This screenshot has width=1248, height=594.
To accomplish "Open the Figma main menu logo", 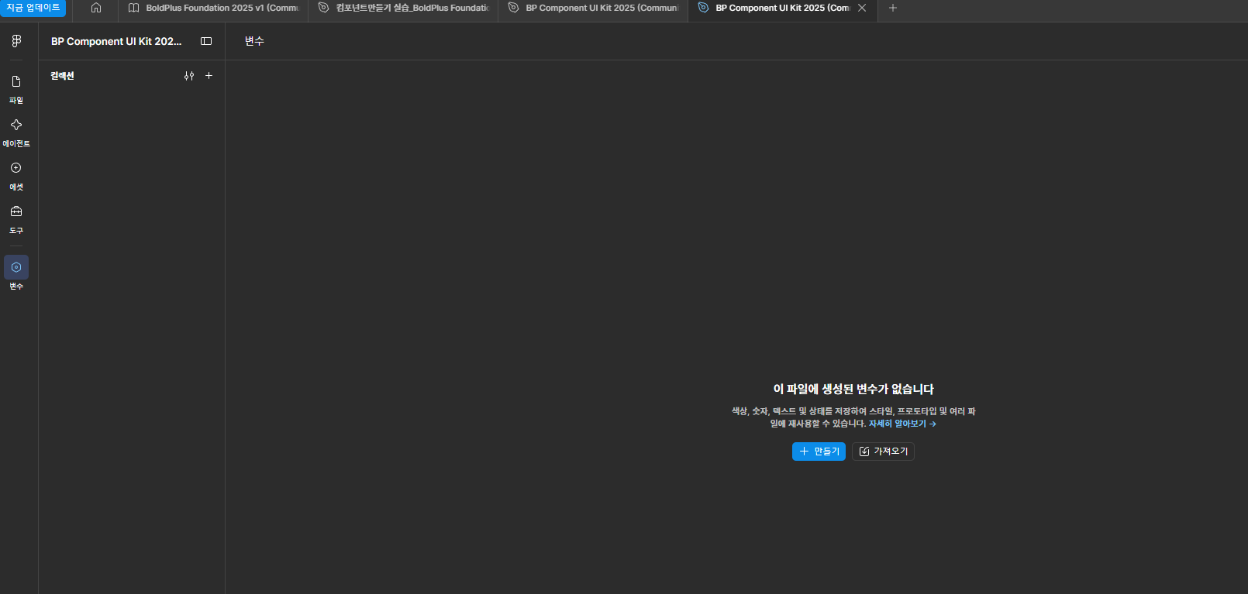I will point(16,41).
